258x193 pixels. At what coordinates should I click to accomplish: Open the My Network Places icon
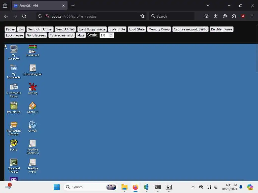pyautogui.click(x=14, y=90)
